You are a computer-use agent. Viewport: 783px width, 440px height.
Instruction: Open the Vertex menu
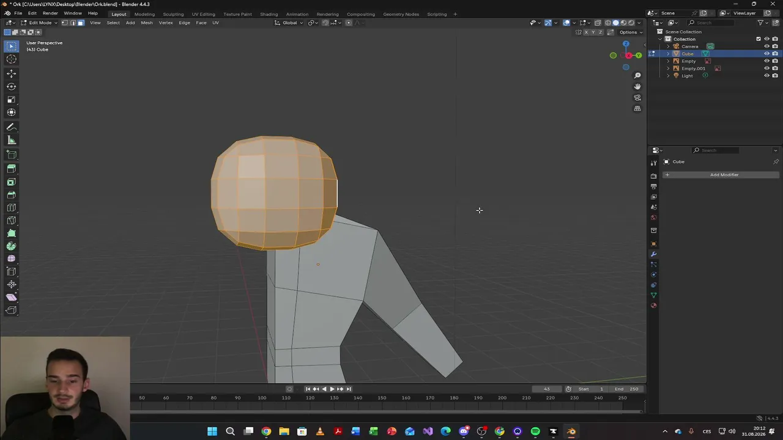(x=166, y=23)
